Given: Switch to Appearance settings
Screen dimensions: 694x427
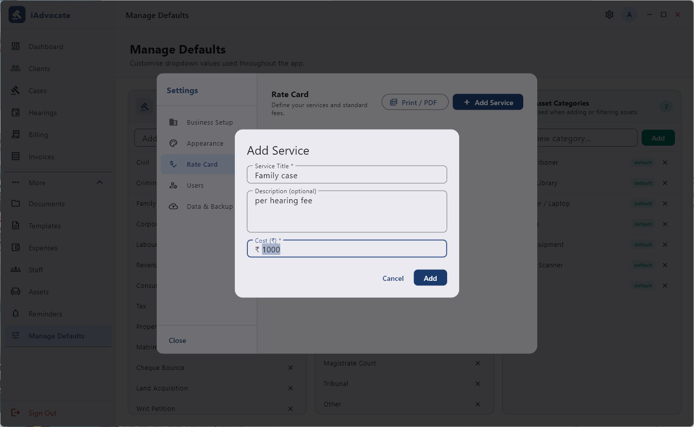Looking at the screenshot, I should (x=206, y=143).
